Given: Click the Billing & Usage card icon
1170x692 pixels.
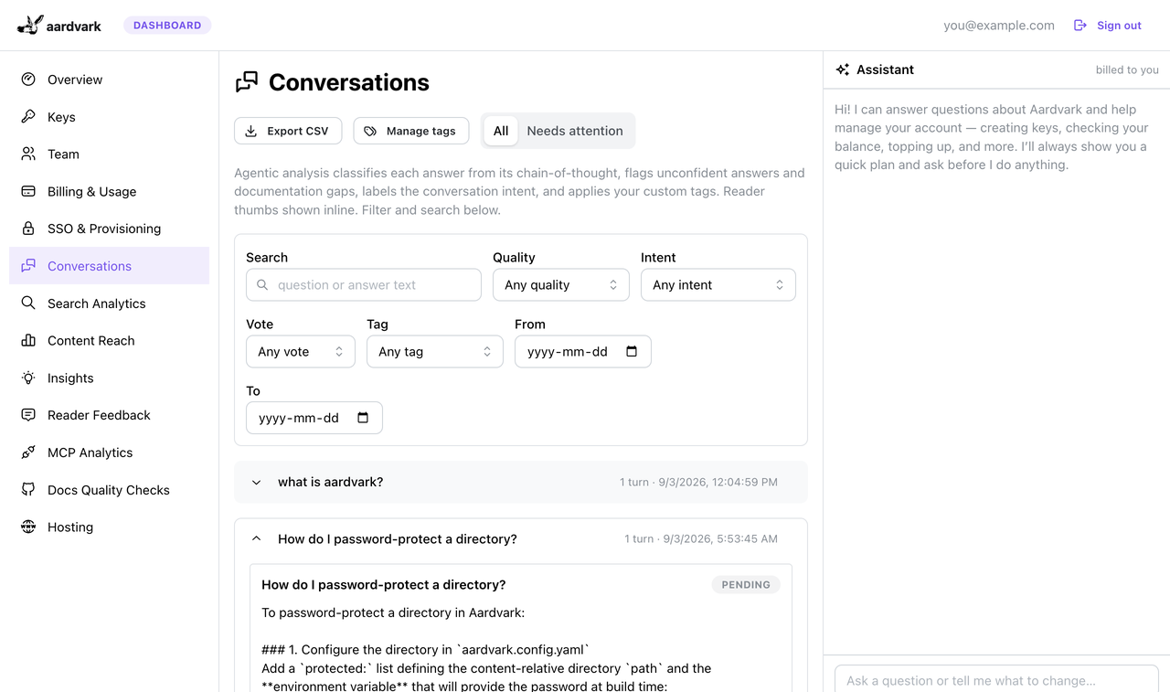Looking at the screenshot, I should click(28, 192).
